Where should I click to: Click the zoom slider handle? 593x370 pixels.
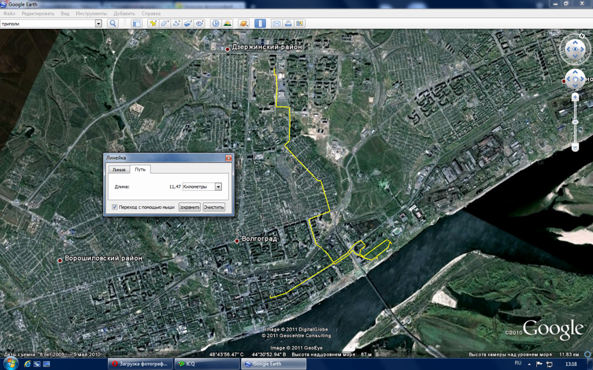point(575,122)
